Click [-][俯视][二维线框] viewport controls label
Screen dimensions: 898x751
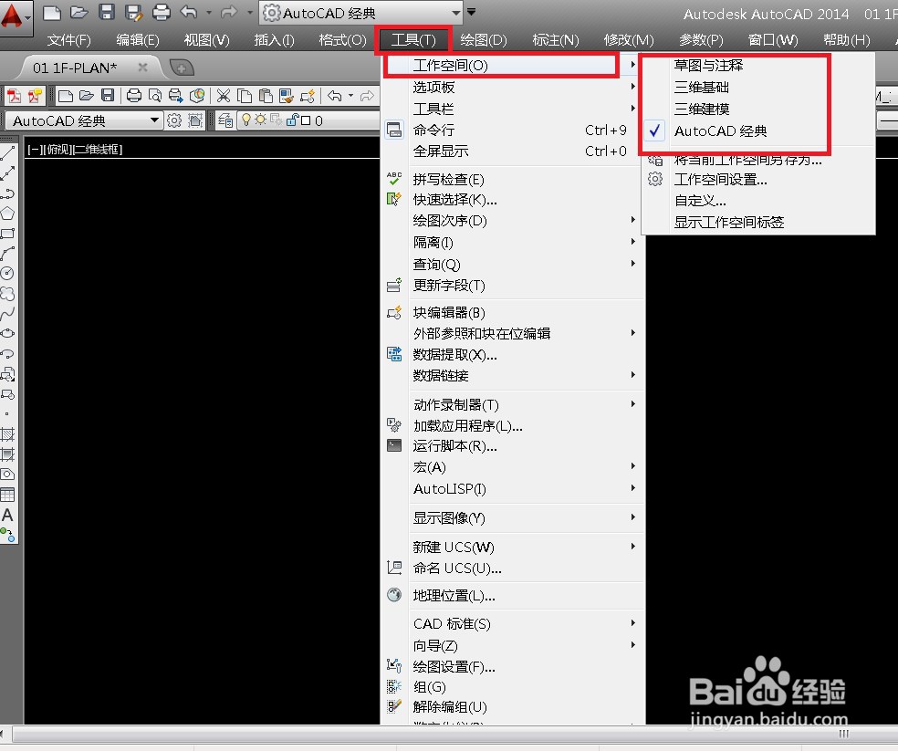75,150
